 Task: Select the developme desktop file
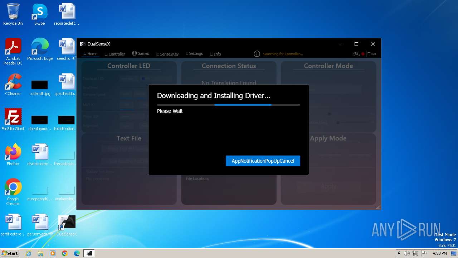coord(40,122)
